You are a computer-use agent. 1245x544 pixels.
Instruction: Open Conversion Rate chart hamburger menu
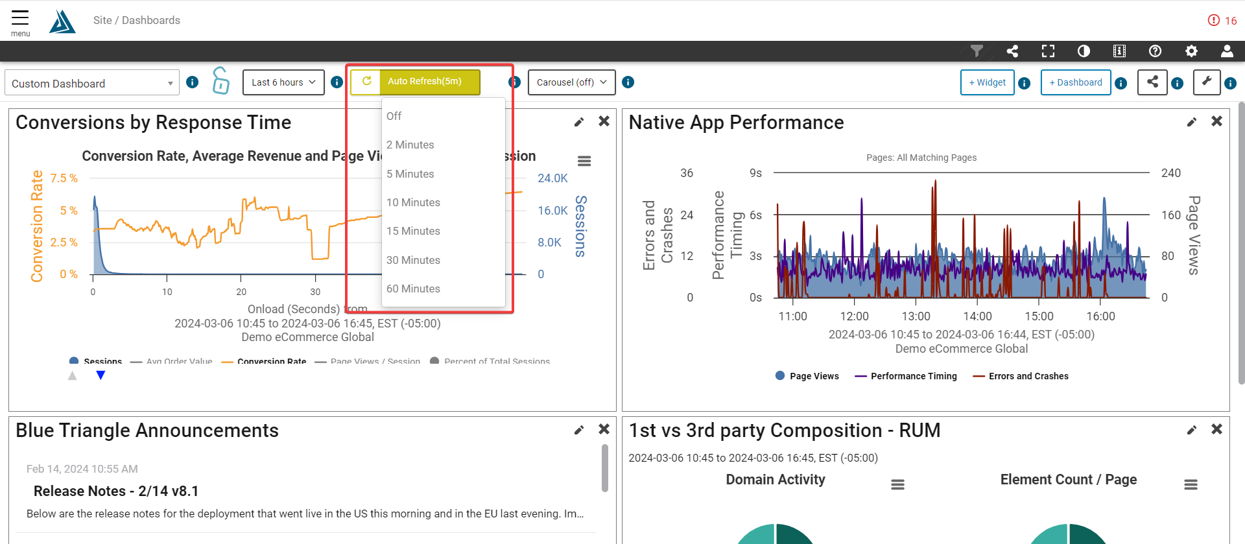pos(584,161)
